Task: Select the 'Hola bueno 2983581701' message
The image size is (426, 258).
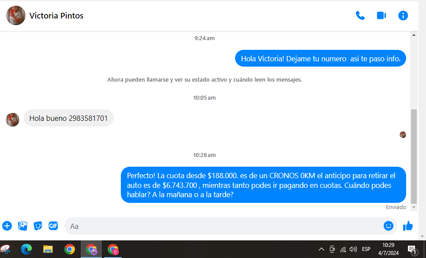Action: pyautogui.click(x=68, y=118)
